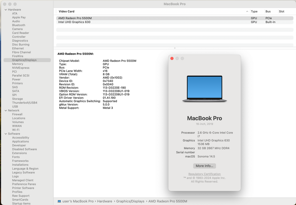Select Developer under Software
This screenshot has width=296, height=205.
(x=19, y=145)
